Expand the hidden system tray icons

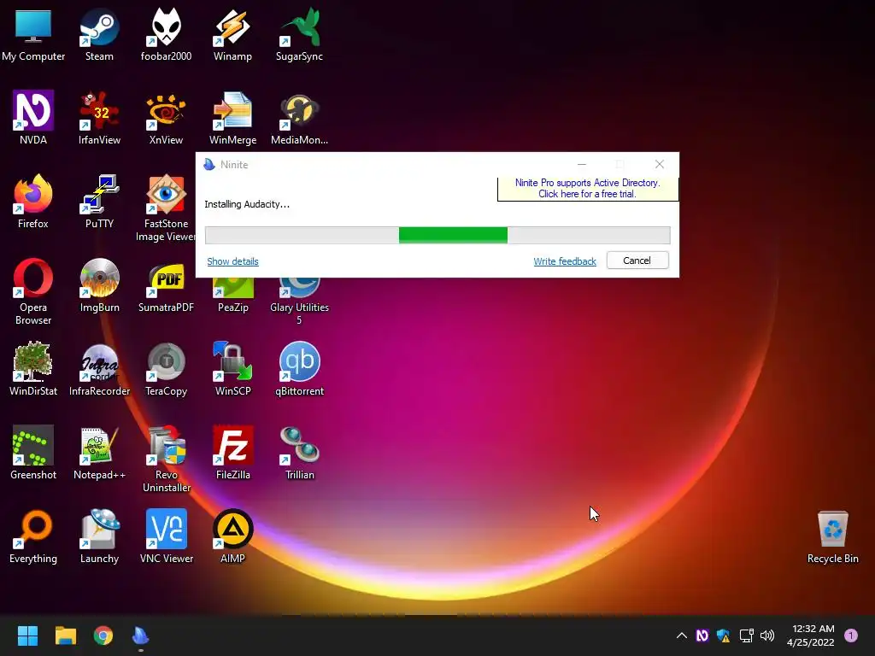[681, 635]
